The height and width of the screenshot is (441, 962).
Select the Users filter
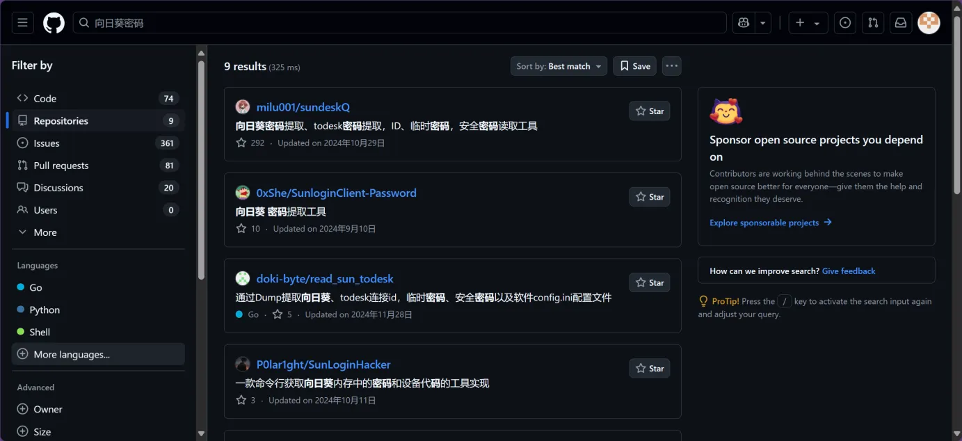point(98,209)
